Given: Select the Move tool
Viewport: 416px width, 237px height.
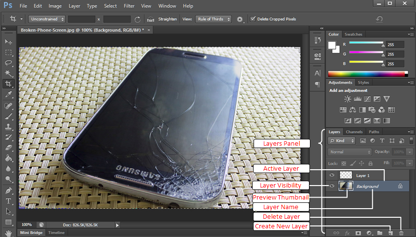Looking at the screenshot, I should tap(8, 42).
